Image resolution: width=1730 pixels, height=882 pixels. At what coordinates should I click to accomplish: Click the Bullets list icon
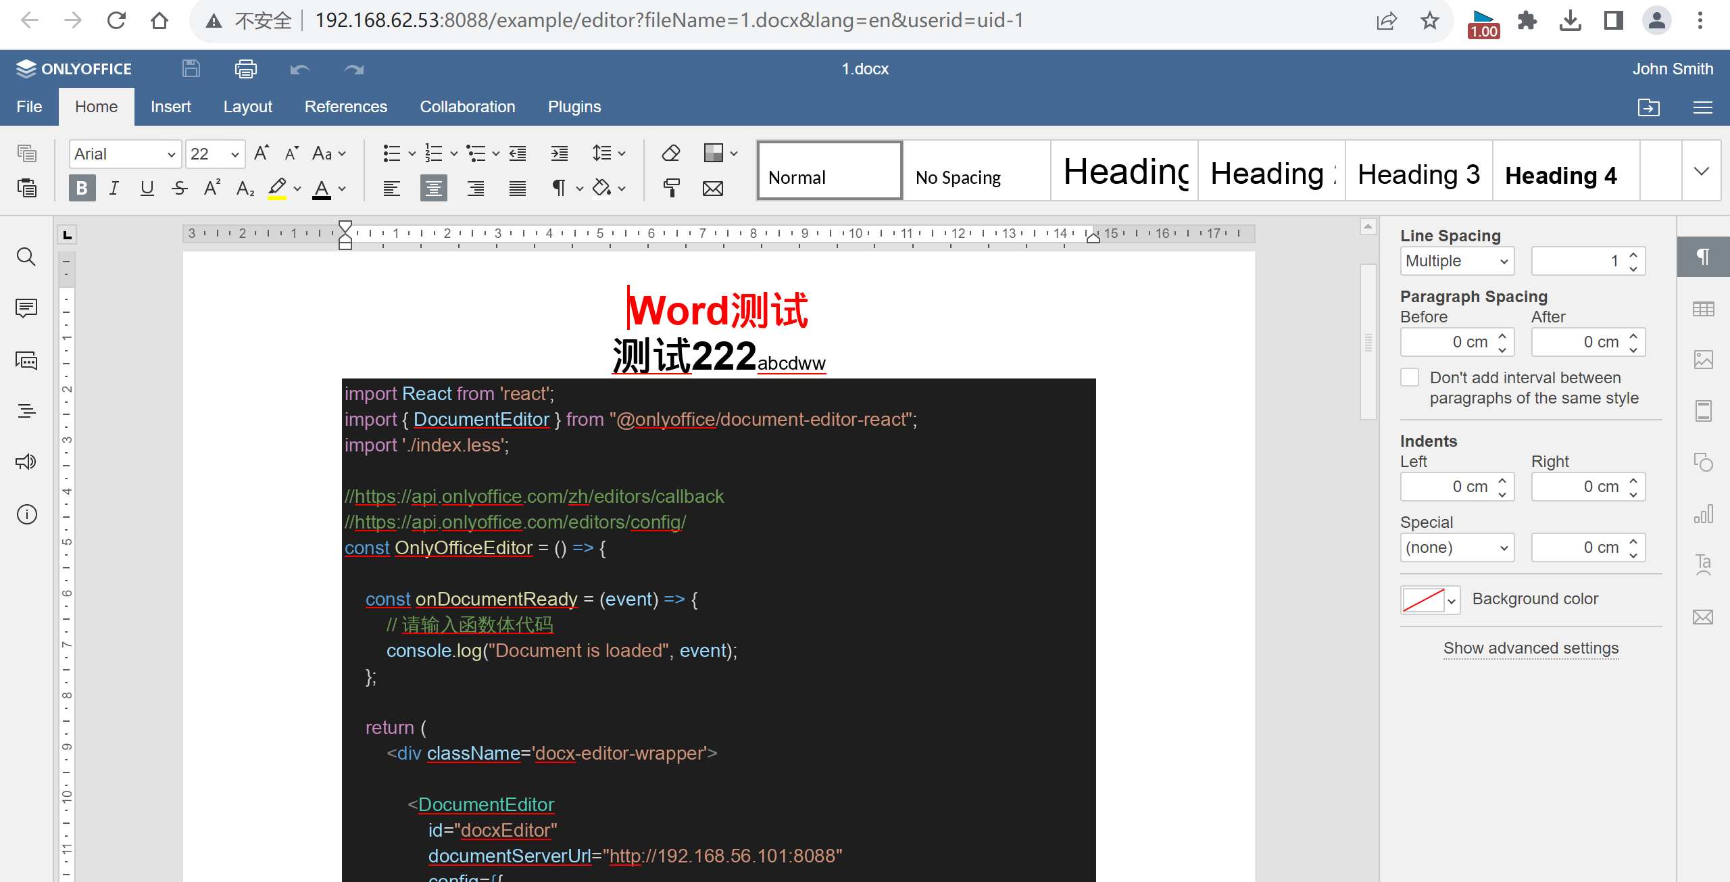(391, 154)
